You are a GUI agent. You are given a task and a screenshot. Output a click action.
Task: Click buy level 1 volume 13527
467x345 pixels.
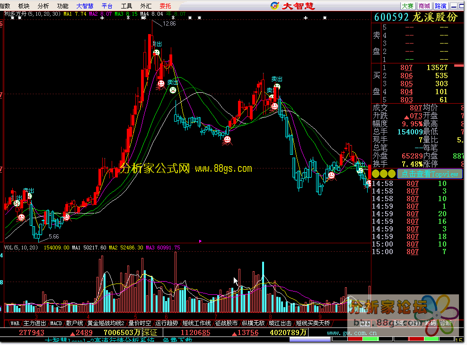[x=437, y=68]
